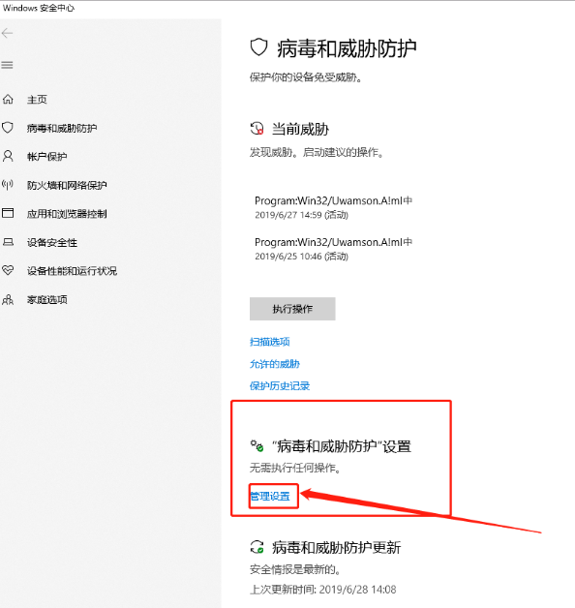Viewport: 575px width, 608px height.
Task: Open 防火墙和网络保护 section
Action: 67,185
